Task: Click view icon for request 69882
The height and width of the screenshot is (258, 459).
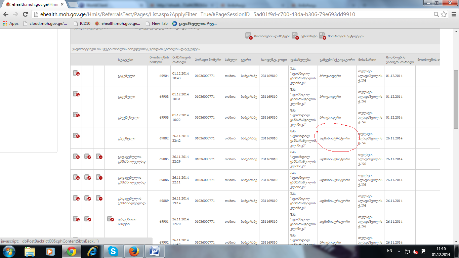Action: [x=76, y=136]
